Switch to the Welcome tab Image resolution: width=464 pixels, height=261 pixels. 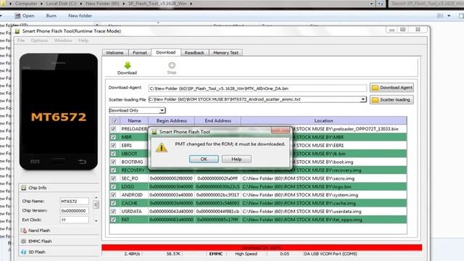[x=115, y=53]
